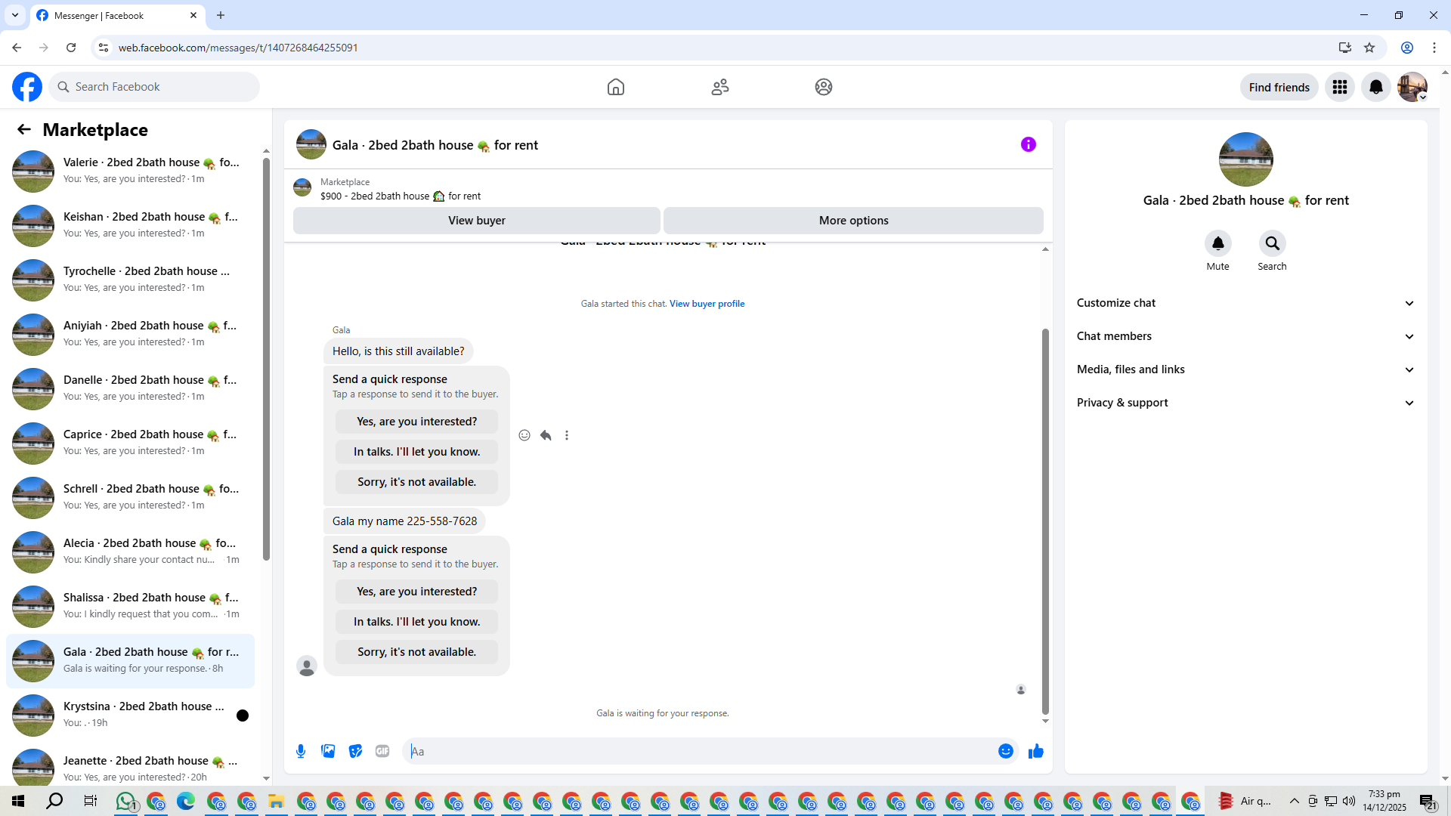This screenshot has height=816, width=1451.
Task: Open the Facebook Home tab
Action: (616, 87)
